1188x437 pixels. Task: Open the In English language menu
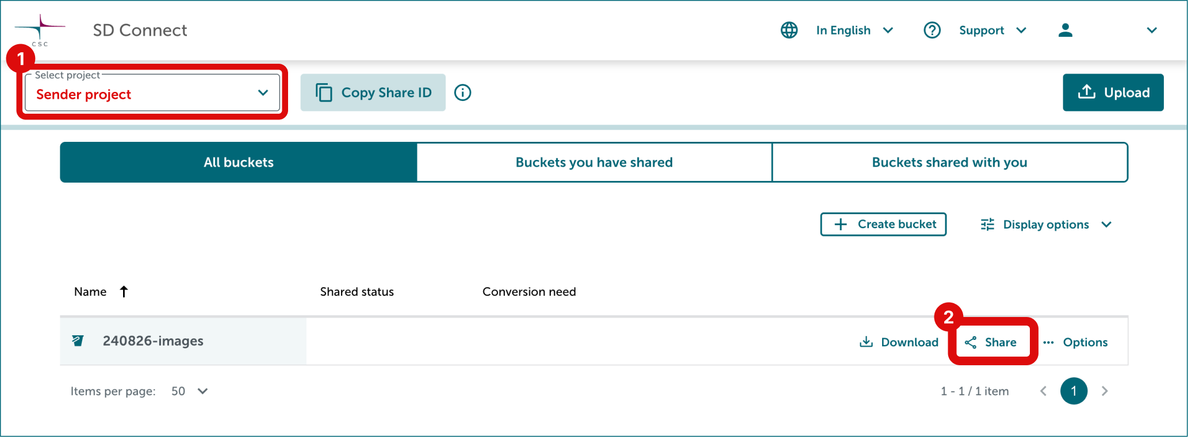pyautogui.click(x=854, y=30)
